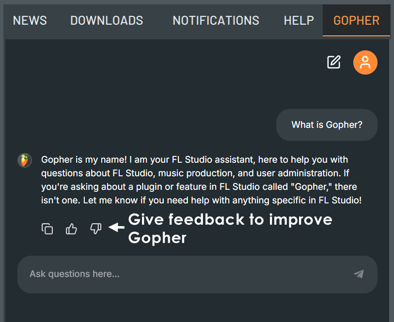Open the NEWS tab
This screenshot has width=394, height=322.
tap(30, 21)
